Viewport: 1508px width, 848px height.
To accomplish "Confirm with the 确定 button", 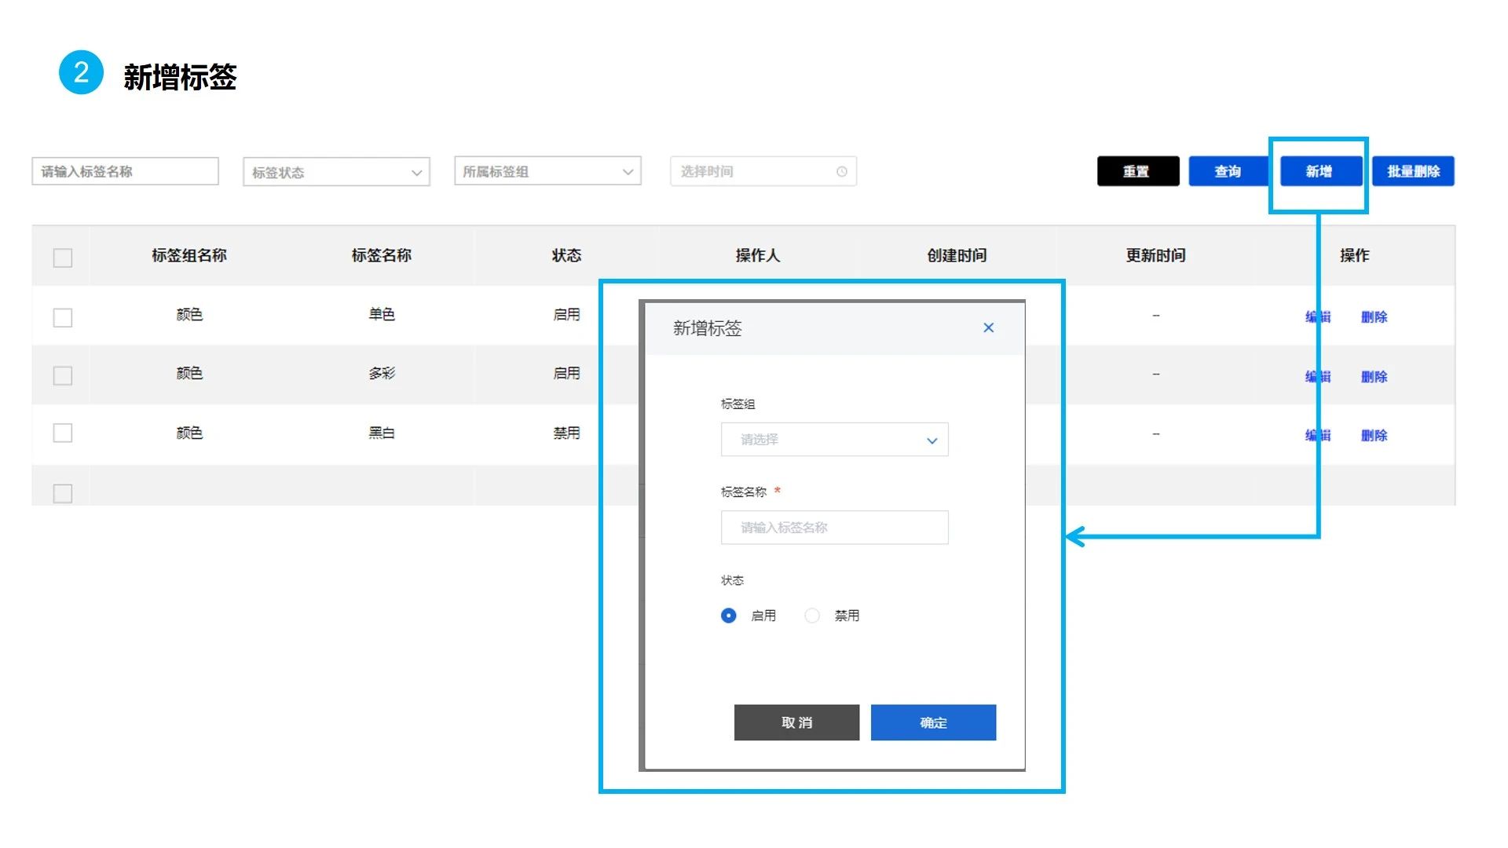I will [x=933, y=722].
